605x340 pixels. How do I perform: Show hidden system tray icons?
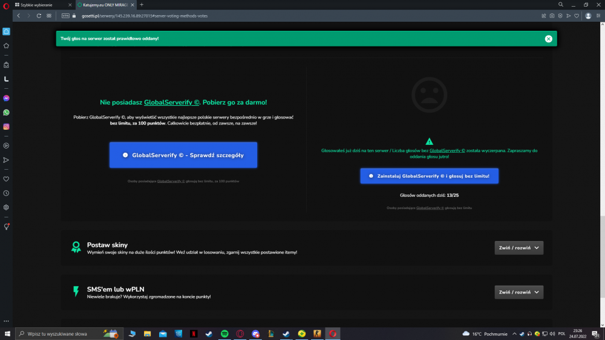514,334
